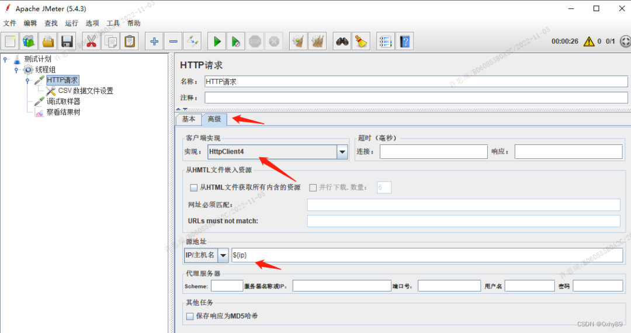Click the Collapse All minus icon

[x=173, y=41]
